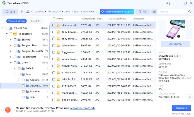The image size is (194, 117).
Task: Check the iphone-invia file checkbox
Action: [x=54, y=46]
